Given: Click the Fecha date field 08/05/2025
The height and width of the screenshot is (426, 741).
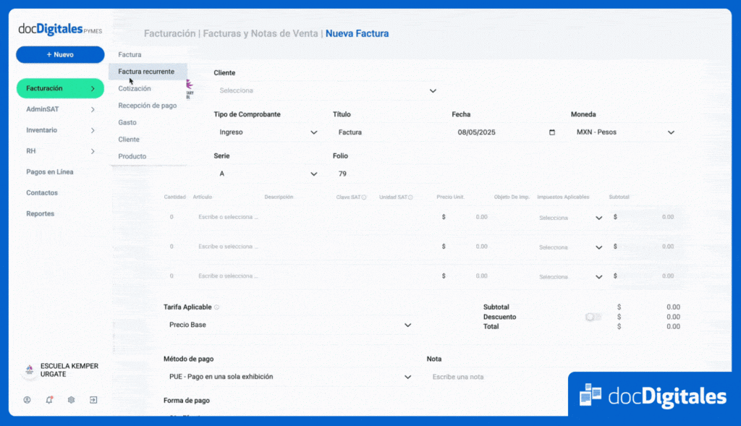Looking at the screenshot, I should pyautogui.click(x=506, y=132).
